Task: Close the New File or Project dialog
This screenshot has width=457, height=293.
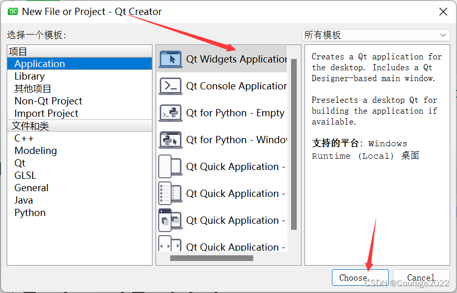Action: coord(443,12)
